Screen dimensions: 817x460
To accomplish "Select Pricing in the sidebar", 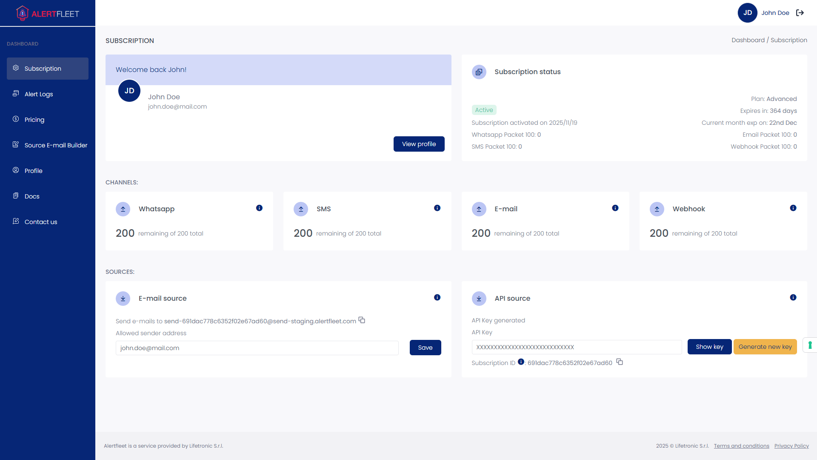I will coord(34,120).
